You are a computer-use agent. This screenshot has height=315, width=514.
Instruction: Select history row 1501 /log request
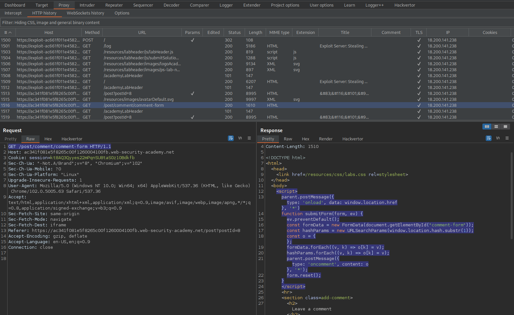coord(257,46)
